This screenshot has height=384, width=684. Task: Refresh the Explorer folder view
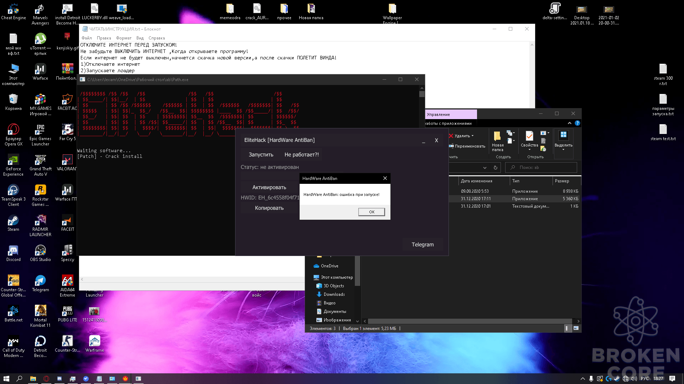(x=495, y=167)
